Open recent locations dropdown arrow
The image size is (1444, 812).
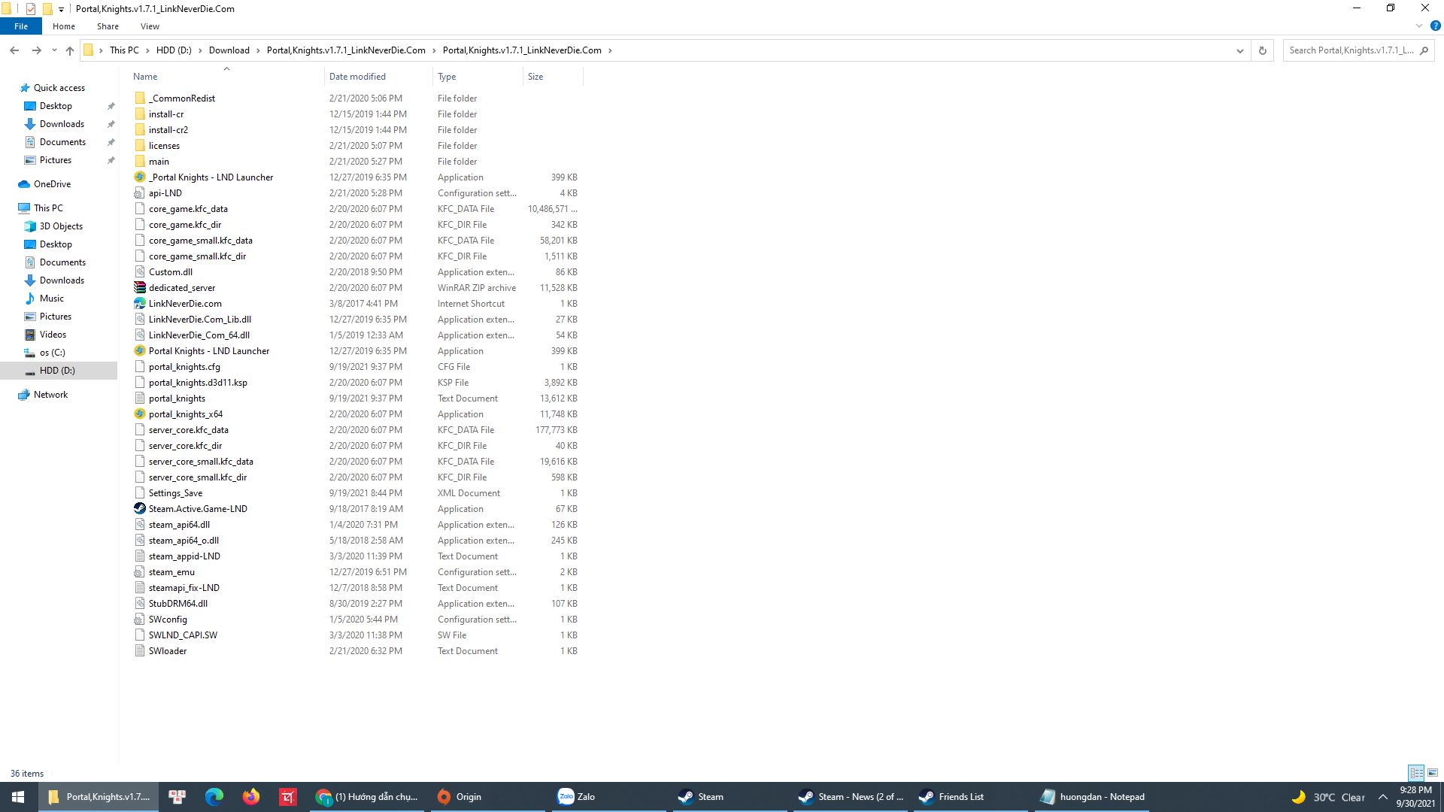(x=54, y=50)
